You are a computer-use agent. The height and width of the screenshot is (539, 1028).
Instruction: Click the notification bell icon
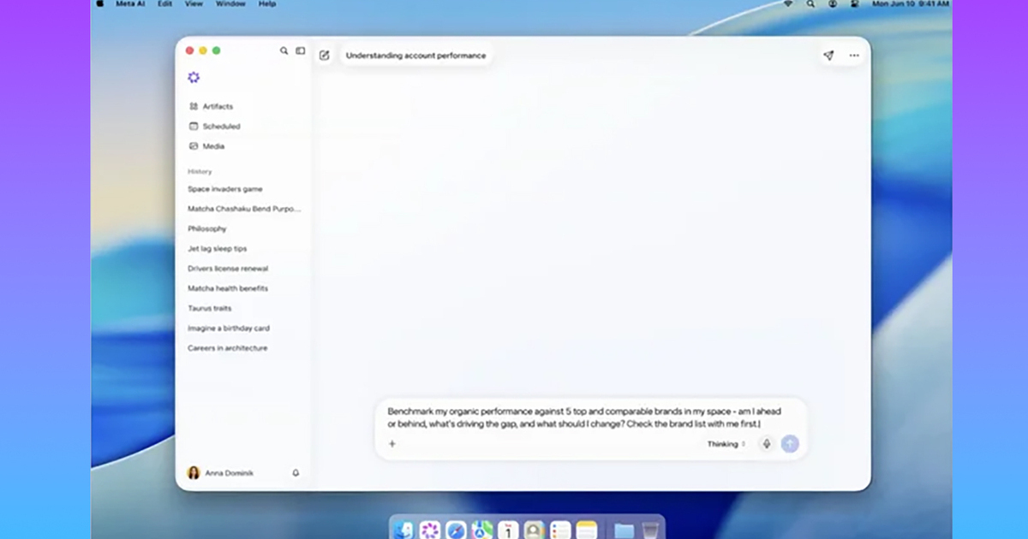[296, 473]
